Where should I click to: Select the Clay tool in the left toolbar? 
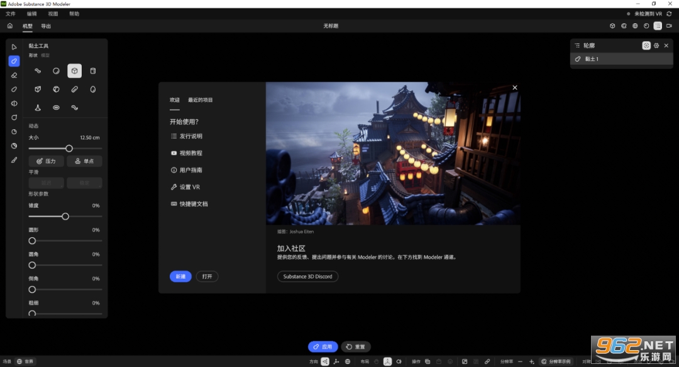[x=14, y=61]
